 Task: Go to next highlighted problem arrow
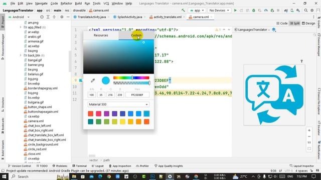[229, 30]
